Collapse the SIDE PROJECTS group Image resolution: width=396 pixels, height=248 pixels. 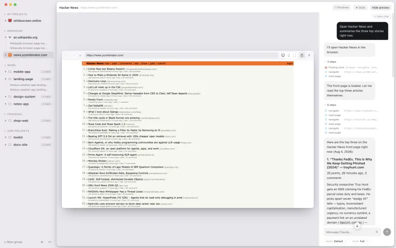tap(5, 131)
